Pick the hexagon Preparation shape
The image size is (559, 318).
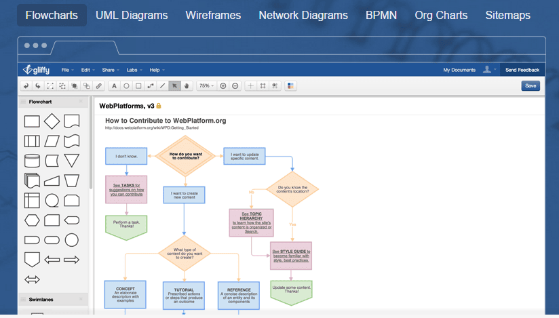tap(32, 220)
